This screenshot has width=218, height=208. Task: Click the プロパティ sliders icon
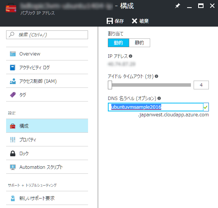point(13,140)
